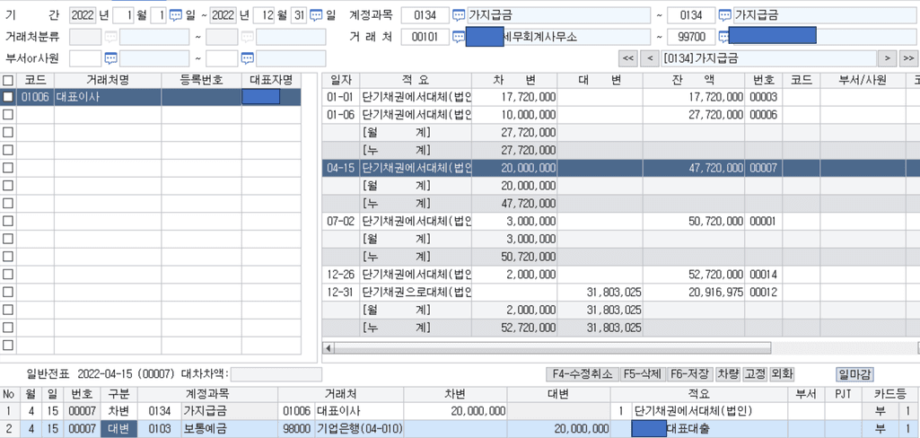Tick the empty checkbox below 대표이사 row

coord(8,115)
